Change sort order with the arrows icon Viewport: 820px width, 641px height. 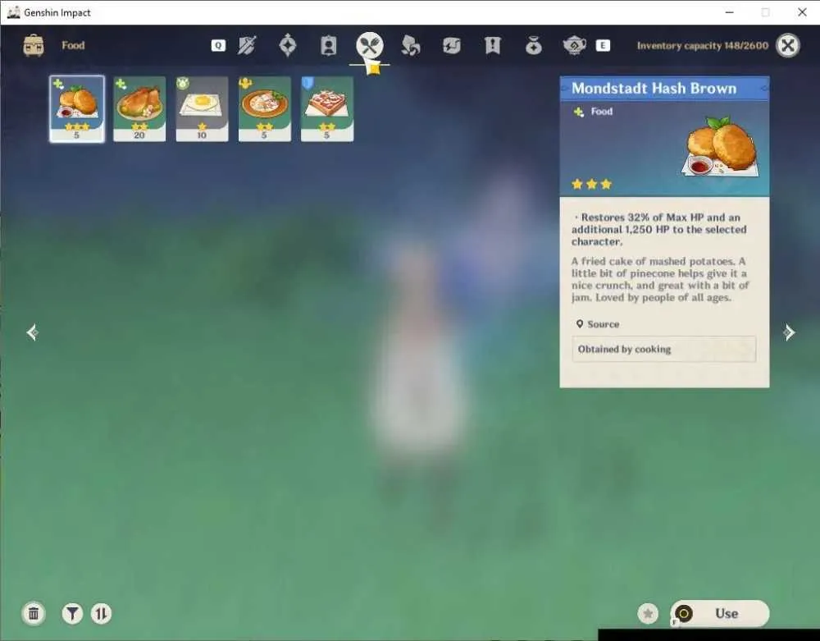(101, 613)
